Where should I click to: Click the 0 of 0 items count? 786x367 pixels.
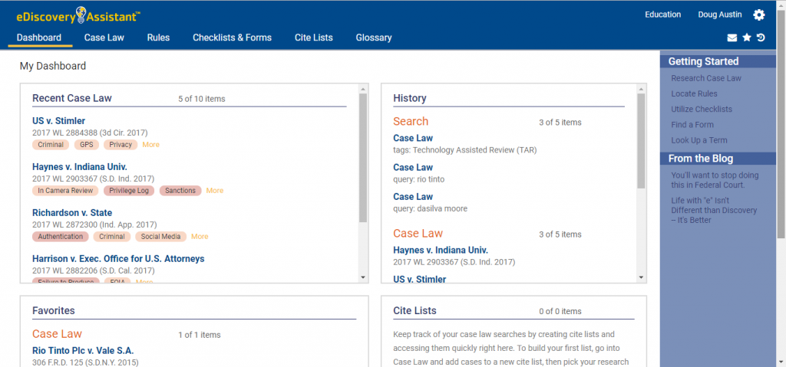560,311
